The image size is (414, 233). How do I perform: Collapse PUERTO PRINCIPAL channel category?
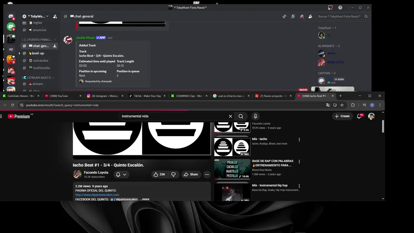click(x=39, y=40)
